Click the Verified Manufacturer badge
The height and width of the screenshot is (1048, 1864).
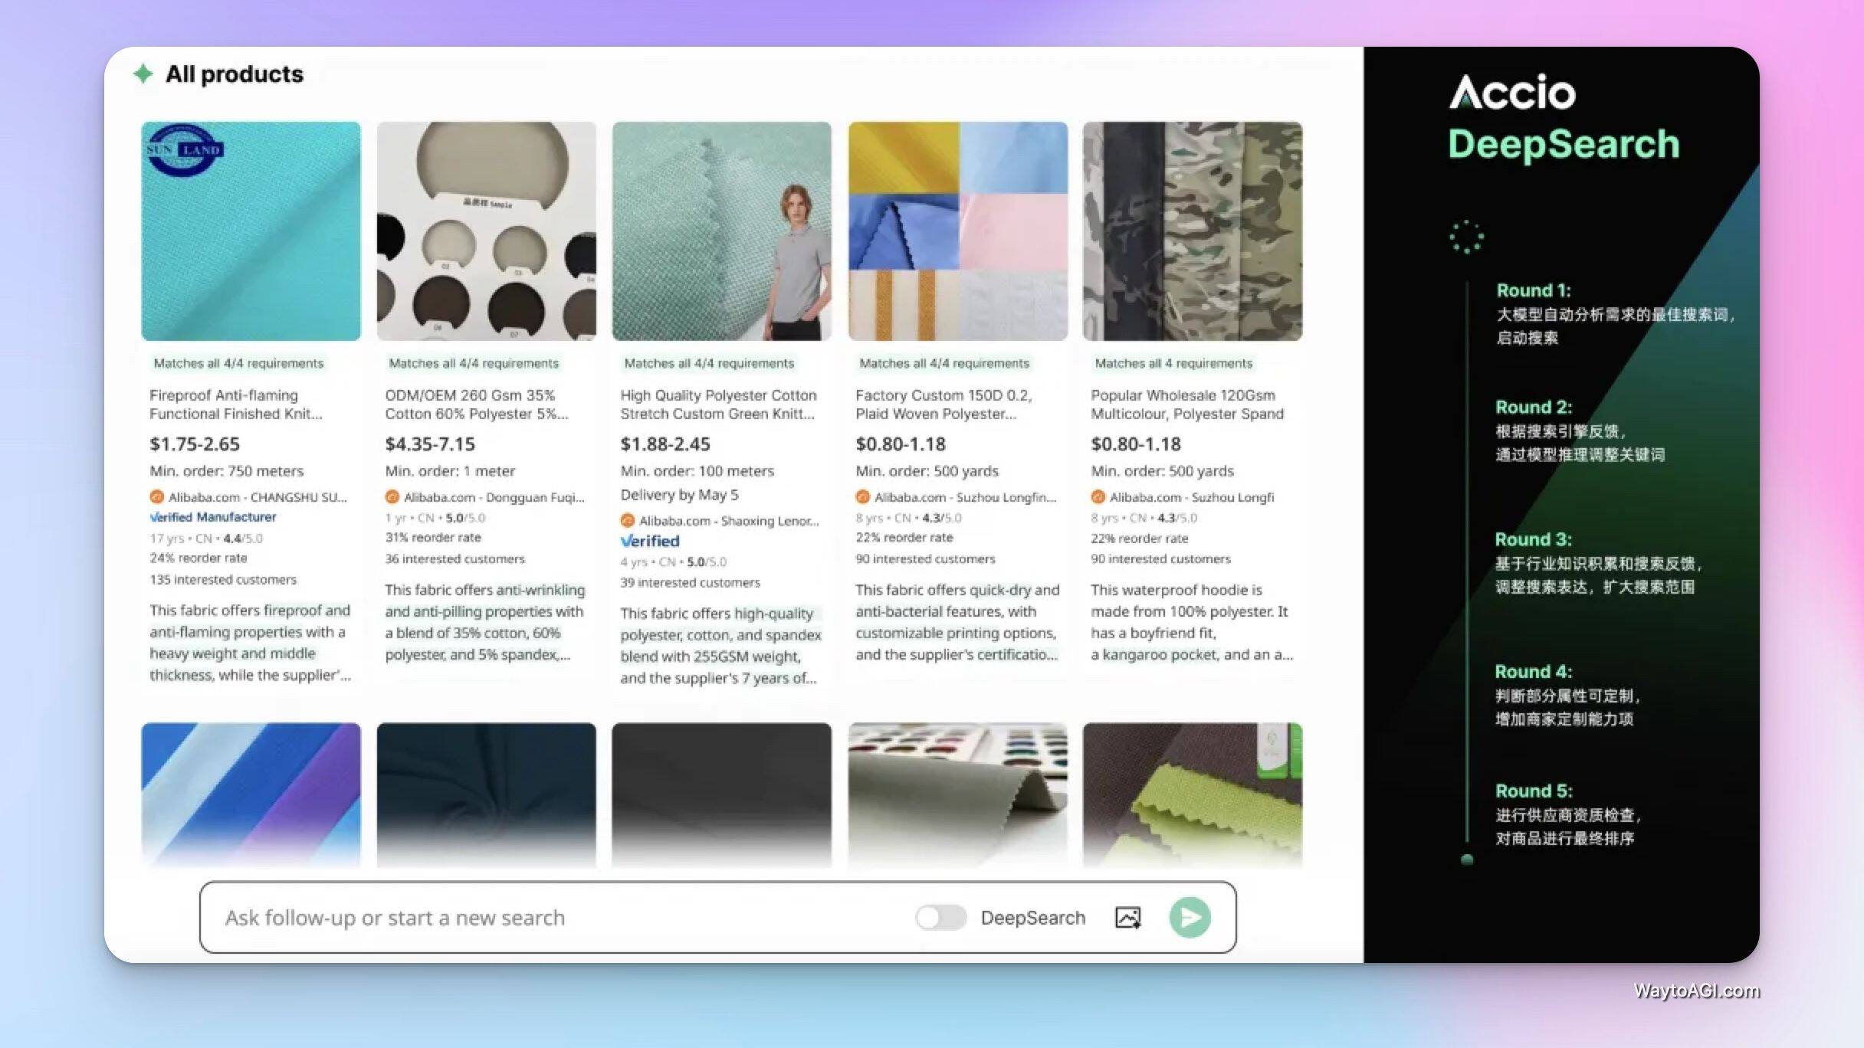(213, 517)
